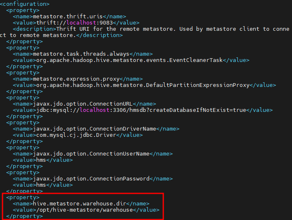Click the metastore.thrift.uris property name
Screen dimensions: 292x220
pyautogui.click(x=68, y=17)
